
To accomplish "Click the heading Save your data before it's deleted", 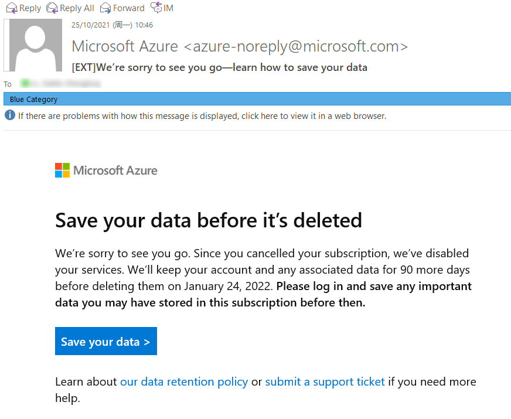I will pos(209,220).
